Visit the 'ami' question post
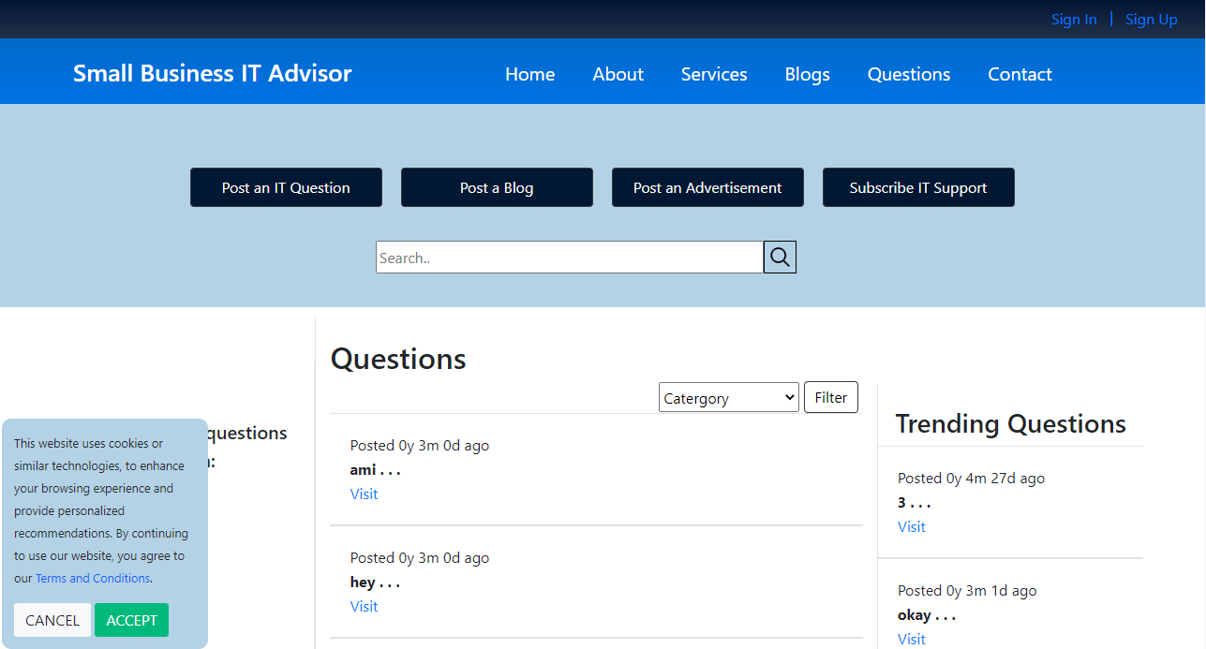This screenshot has height=649, width=1206. point(364,494)
